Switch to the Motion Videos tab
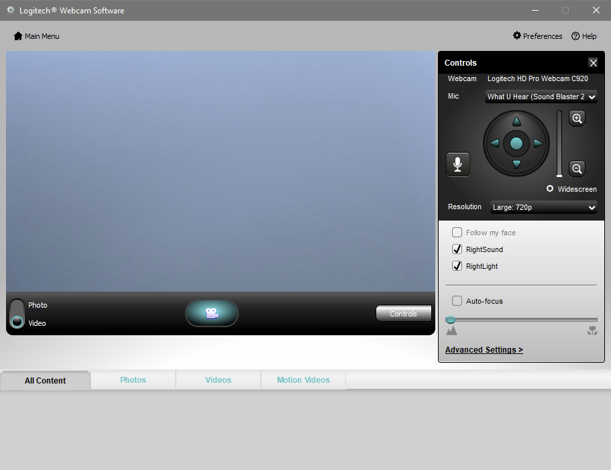The width and height of the screenshot is (611, 470). 303,379
